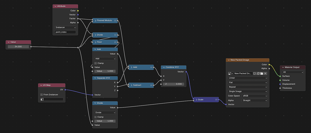Screen dimensions: 311x133
Task: Click the Separate XYZ Vector input socket
Action: [x=92, y=95]
